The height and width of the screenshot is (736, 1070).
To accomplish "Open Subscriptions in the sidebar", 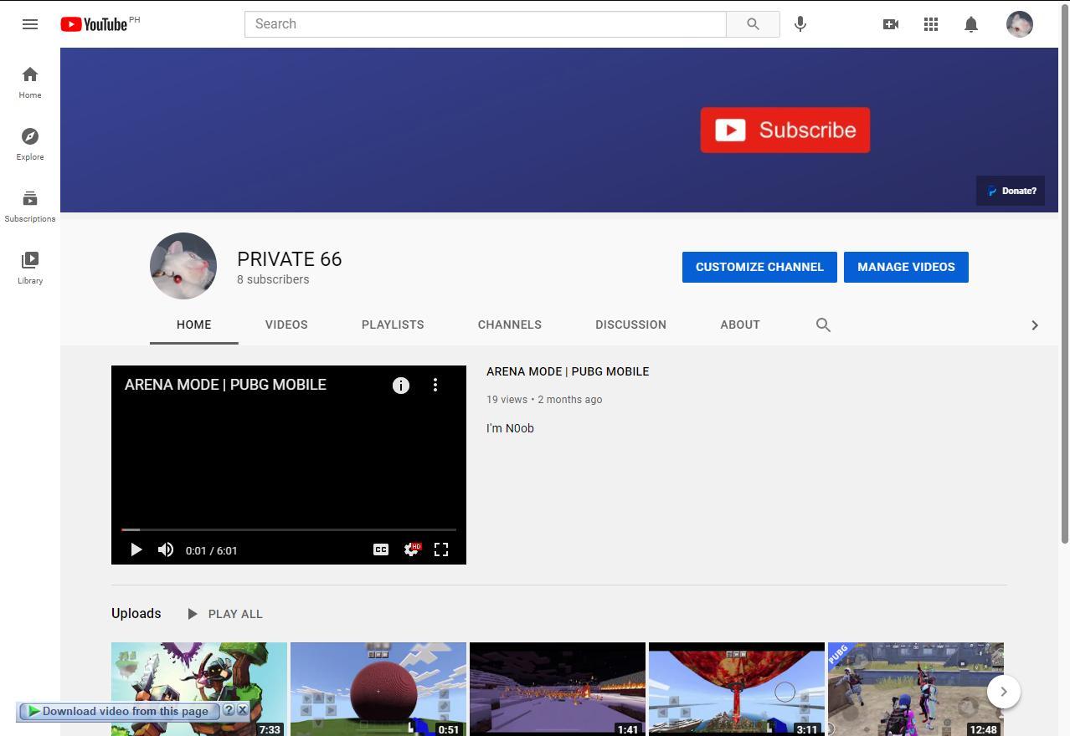I will point(30,206).
